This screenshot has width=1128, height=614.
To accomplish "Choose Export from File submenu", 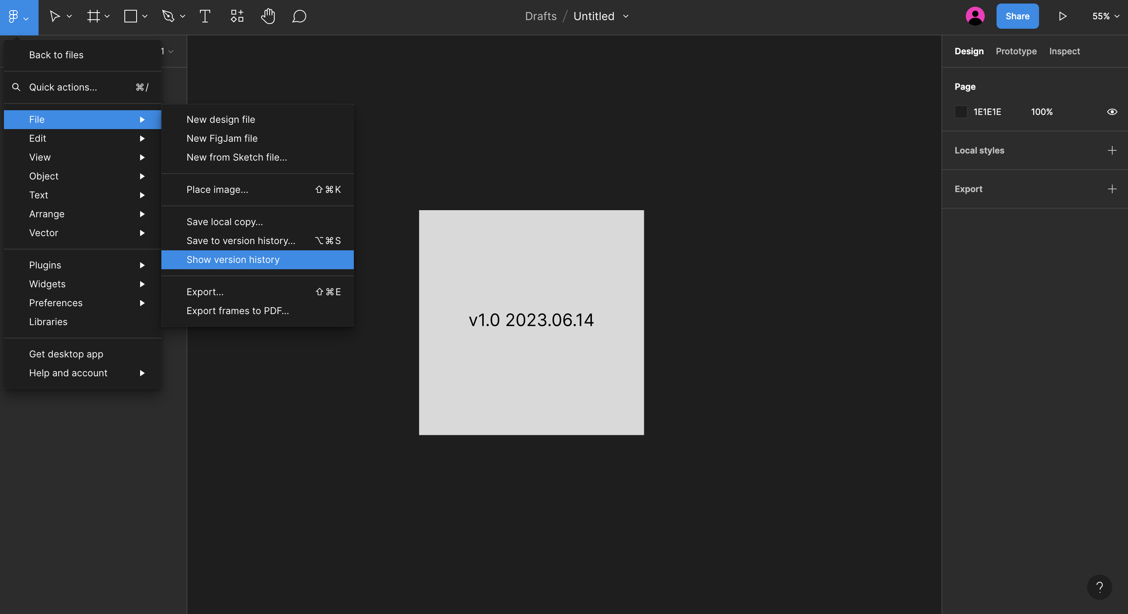I will (x=257, y=292).
